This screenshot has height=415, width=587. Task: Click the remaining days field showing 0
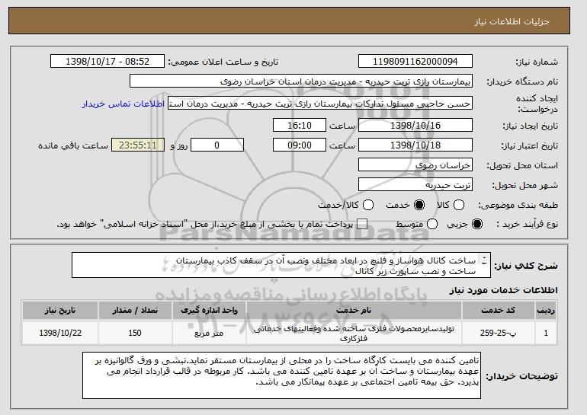click(x=217, y=145)
